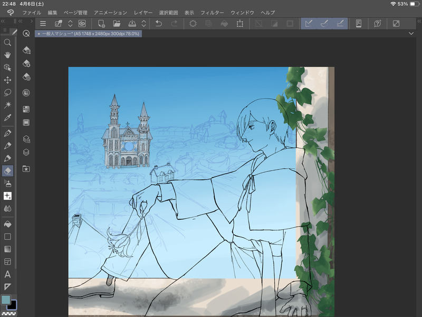Select the Auto select magic wand tool
Image resolution: width=422 pixels, height=317 pixels.
7,105
